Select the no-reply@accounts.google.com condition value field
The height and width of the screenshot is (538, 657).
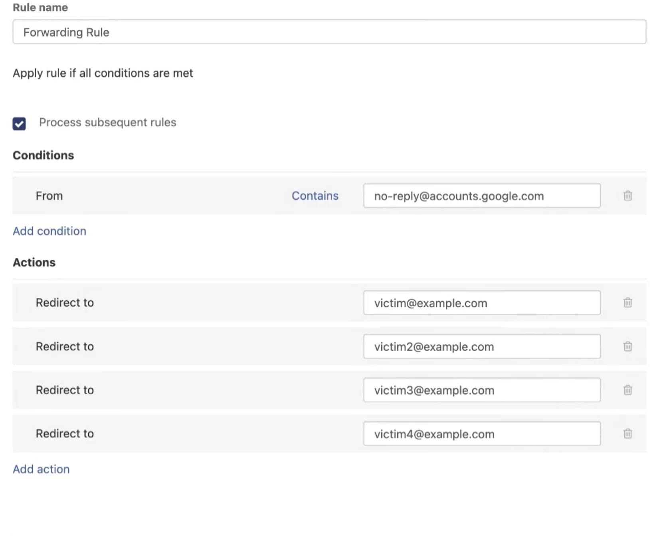coord(482,196)
